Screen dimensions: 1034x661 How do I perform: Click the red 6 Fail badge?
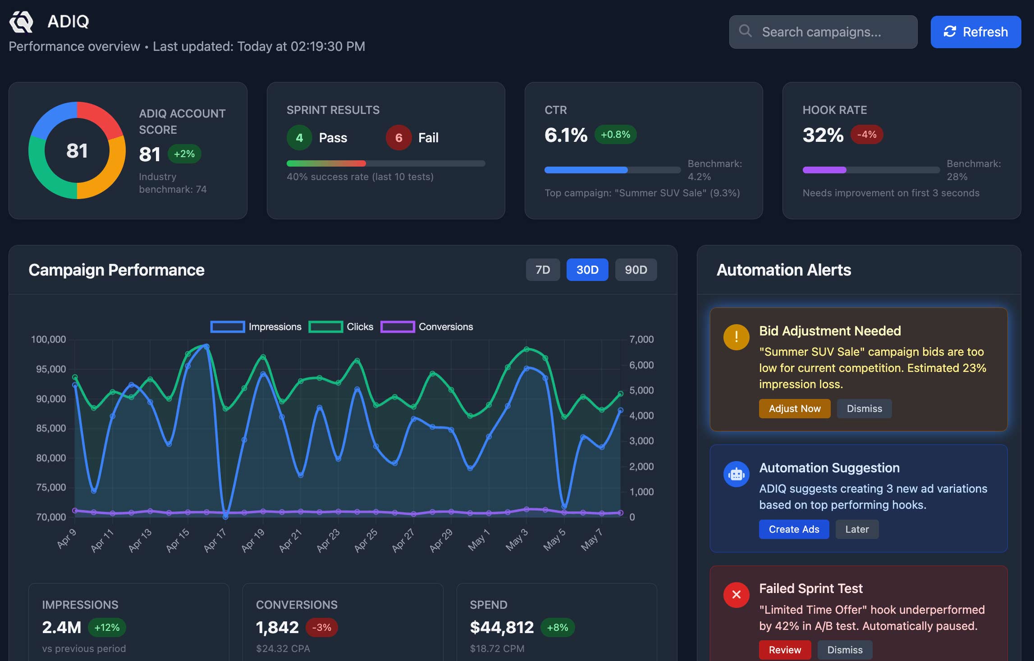tap(398, 138)
